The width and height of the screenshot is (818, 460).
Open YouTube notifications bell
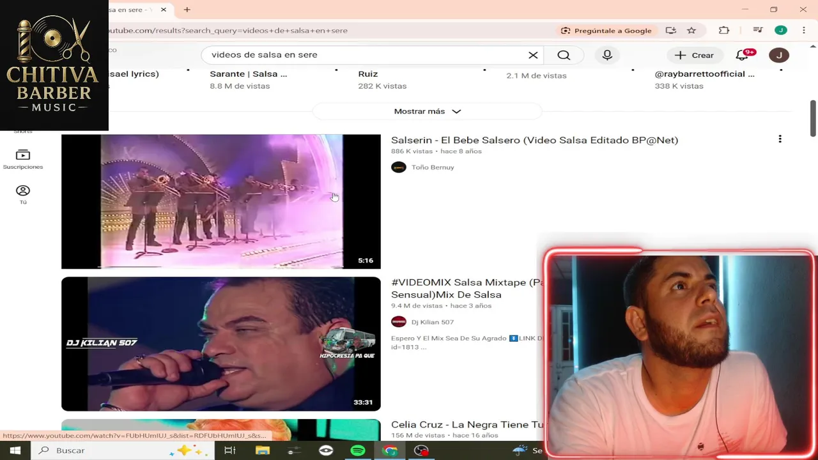click(x=743, y=55)
